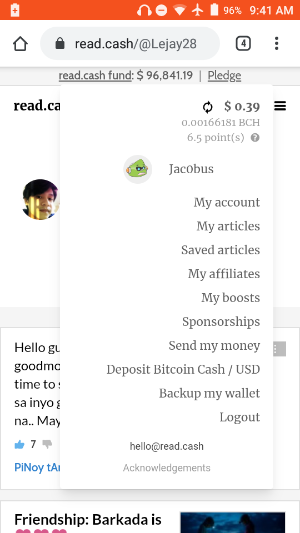Open the browser tab switcher showing 4
300x533 pixels.
pyautogui.click(x=243, y=43)
